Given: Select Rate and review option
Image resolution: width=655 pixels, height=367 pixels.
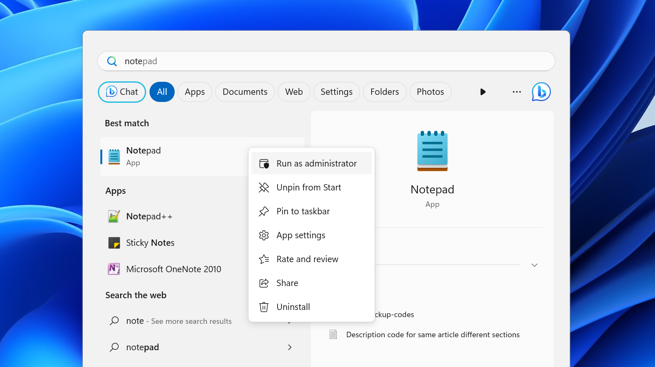Looking at the screenshot, I should (x=307, y=259).
